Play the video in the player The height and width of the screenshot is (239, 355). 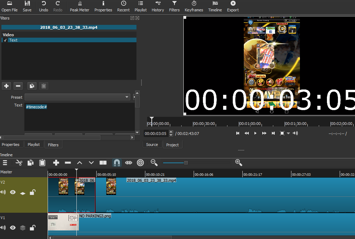coord(256,133)
